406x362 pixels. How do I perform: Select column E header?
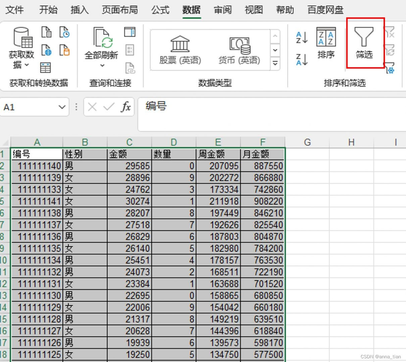(x=218, y=142)
